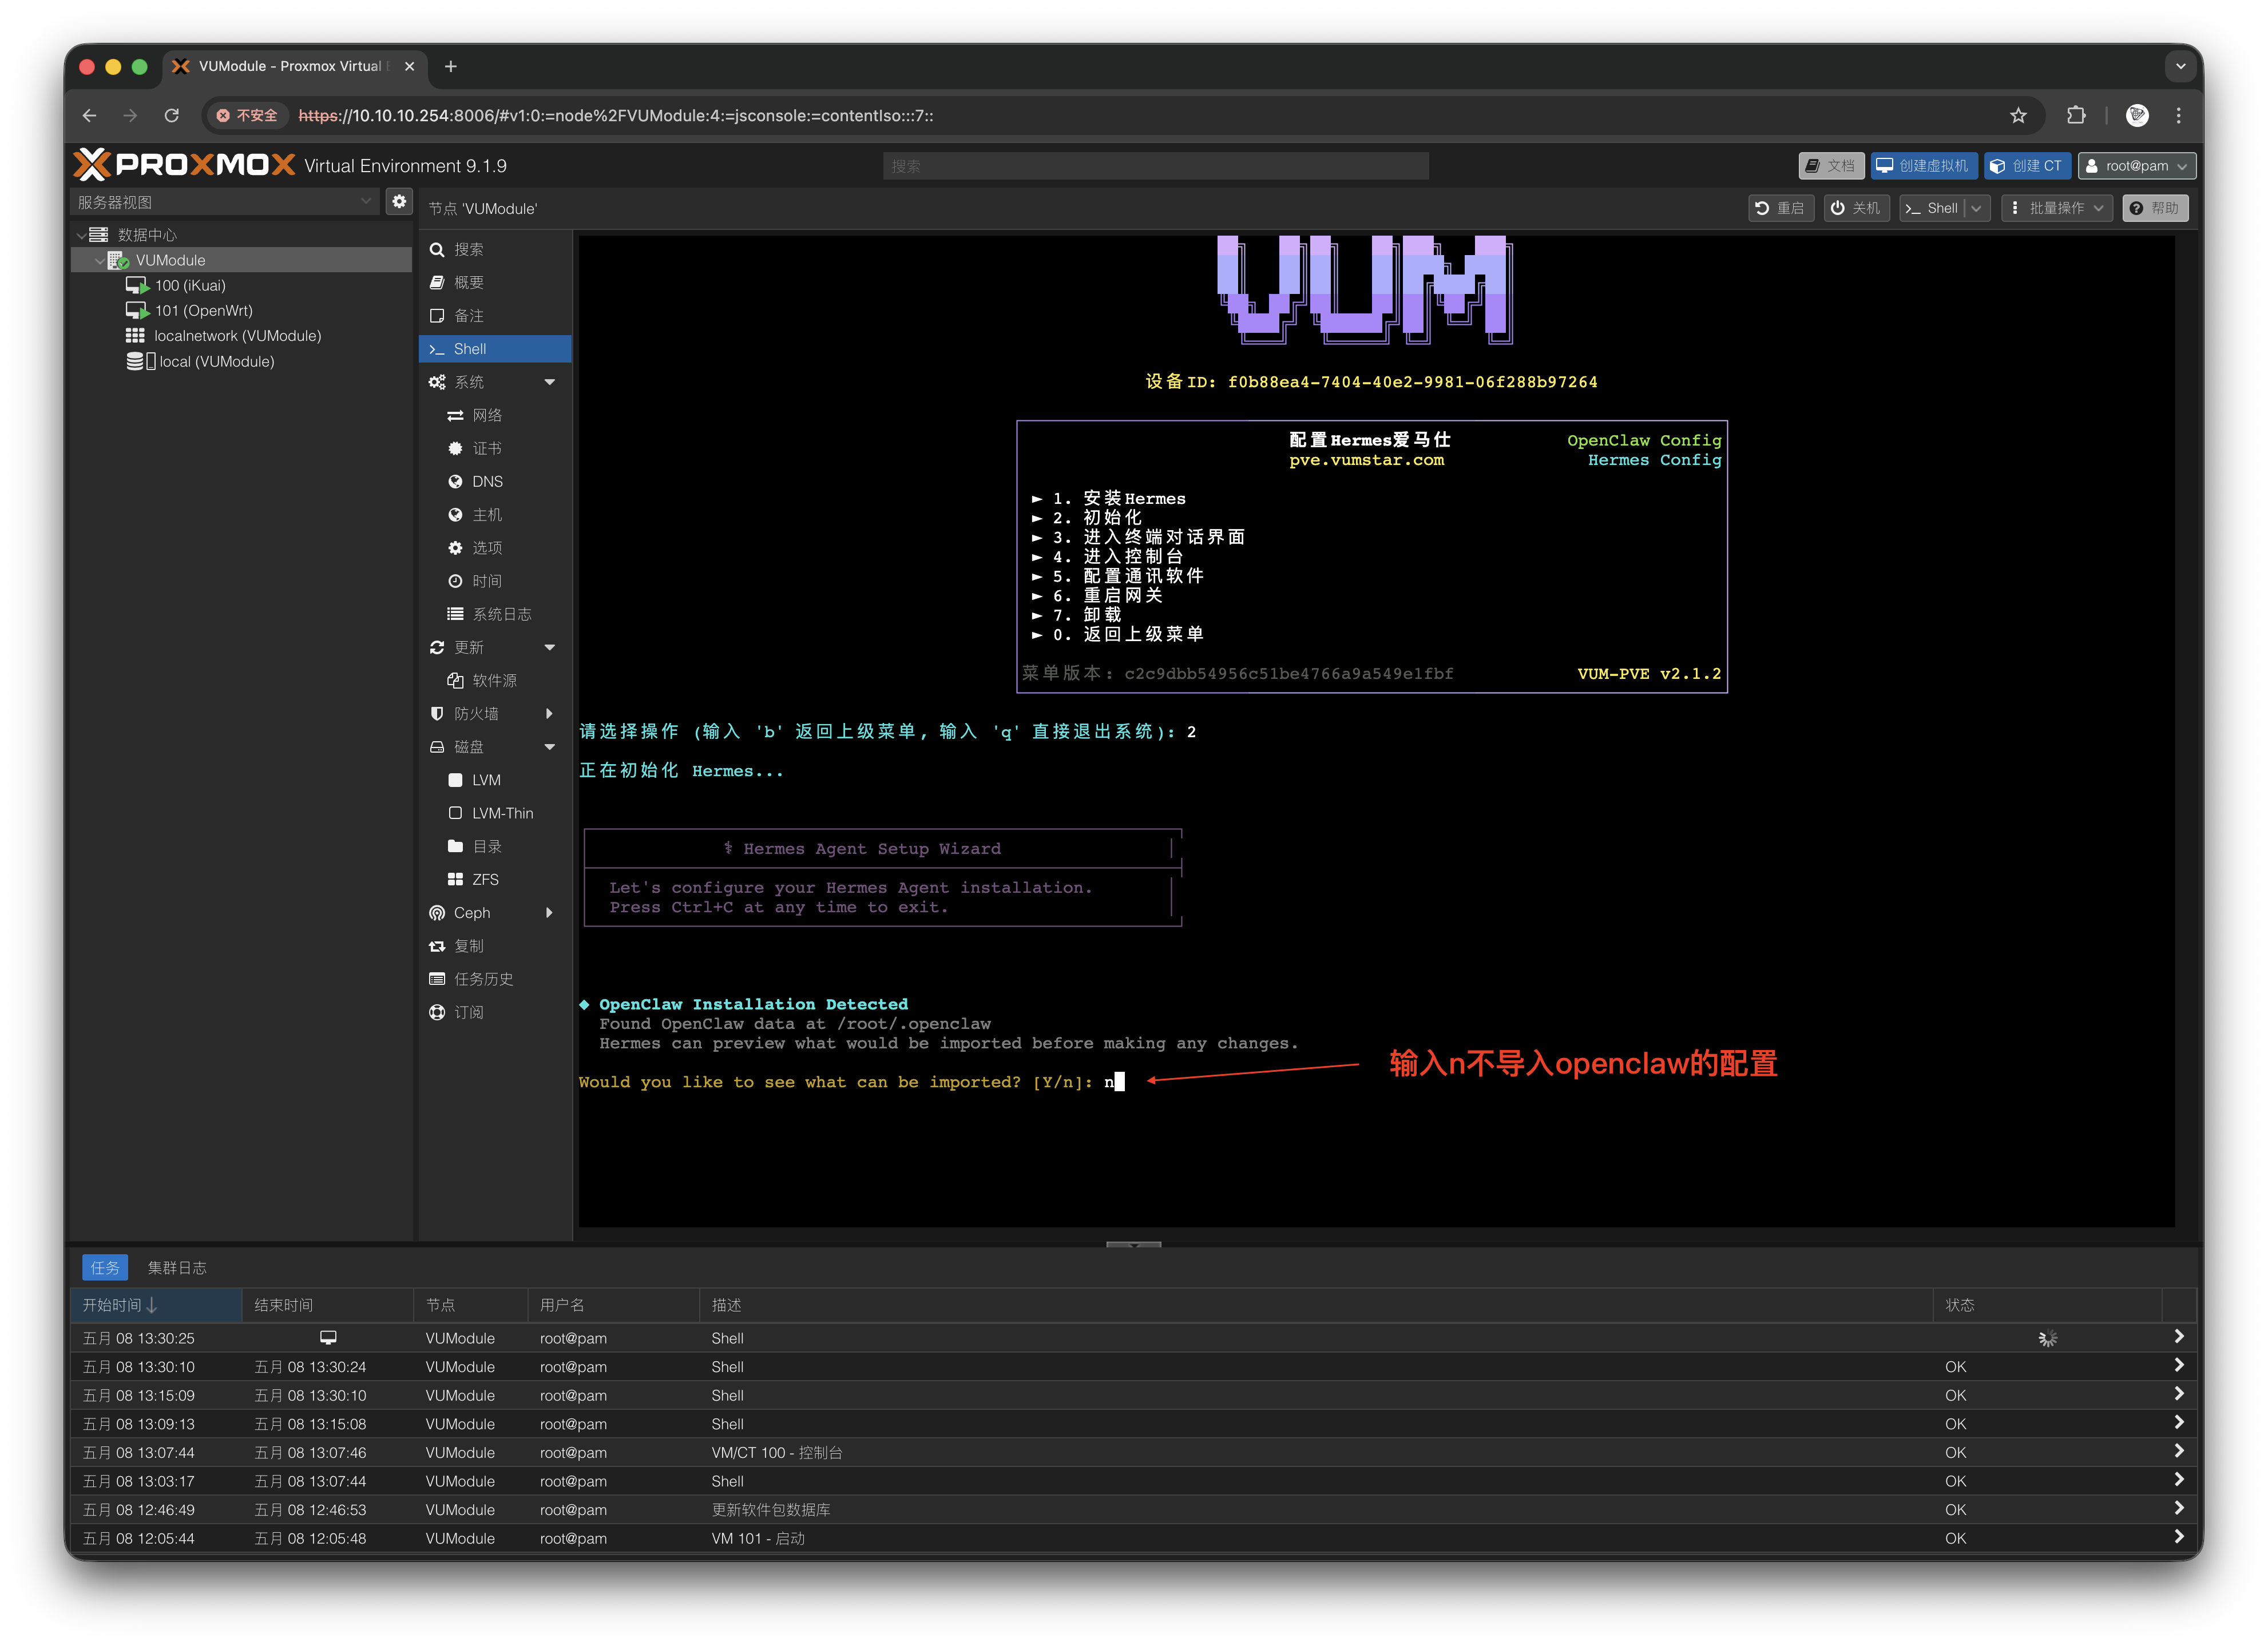Switch to the 集群日志 tab
Image resolution: width=2268 pixels, height=1646 pixels.
(x=177, y=1267)
